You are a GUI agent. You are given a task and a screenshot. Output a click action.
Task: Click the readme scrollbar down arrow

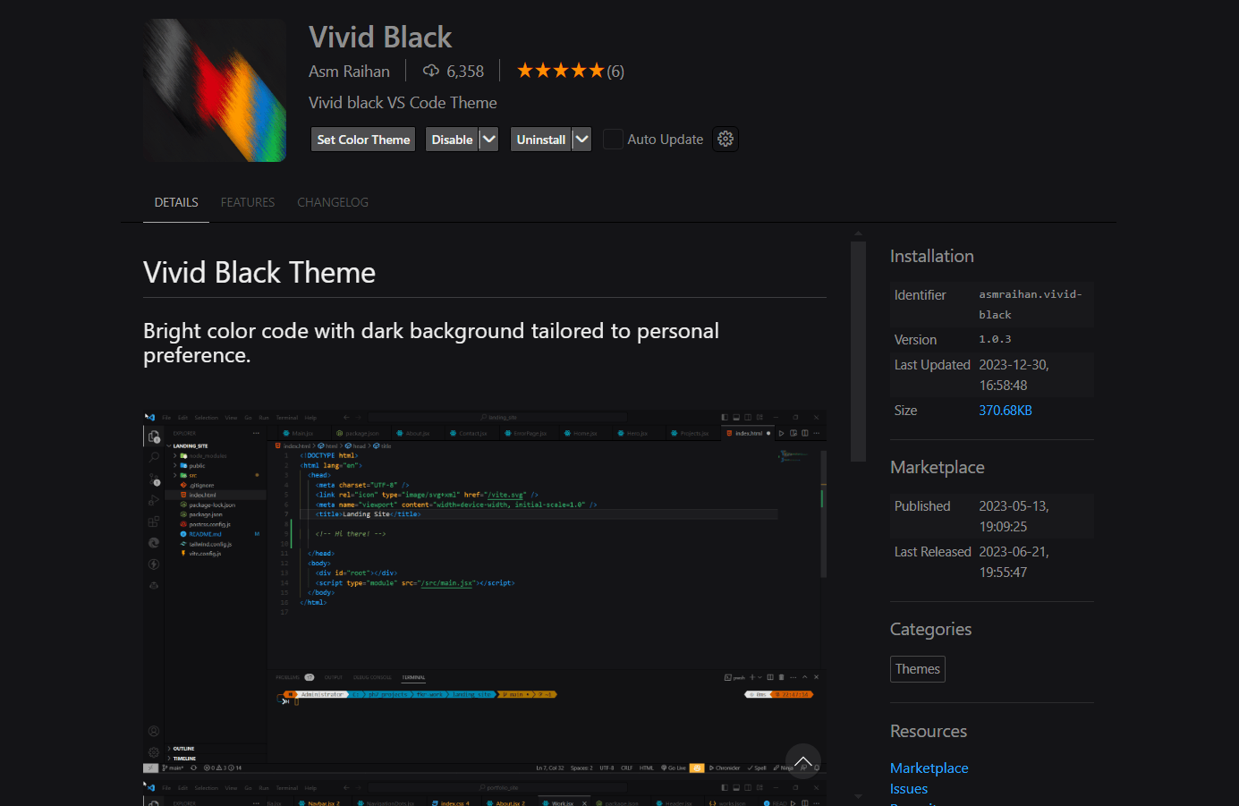coord(858,796)
